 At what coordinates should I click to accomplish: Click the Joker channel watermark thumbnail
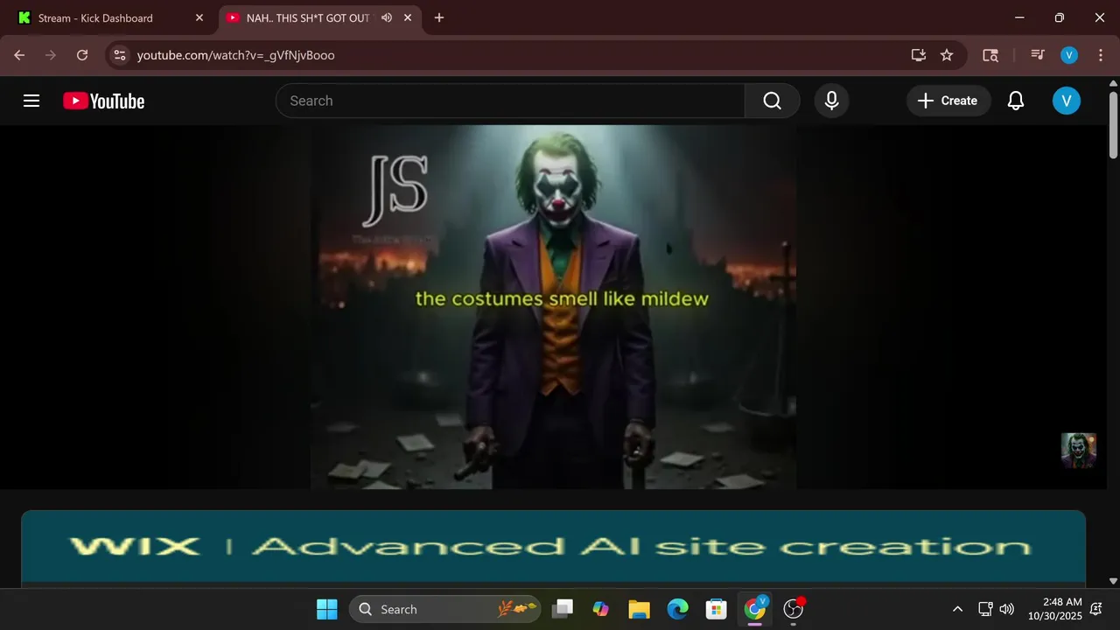[1078, 451]
